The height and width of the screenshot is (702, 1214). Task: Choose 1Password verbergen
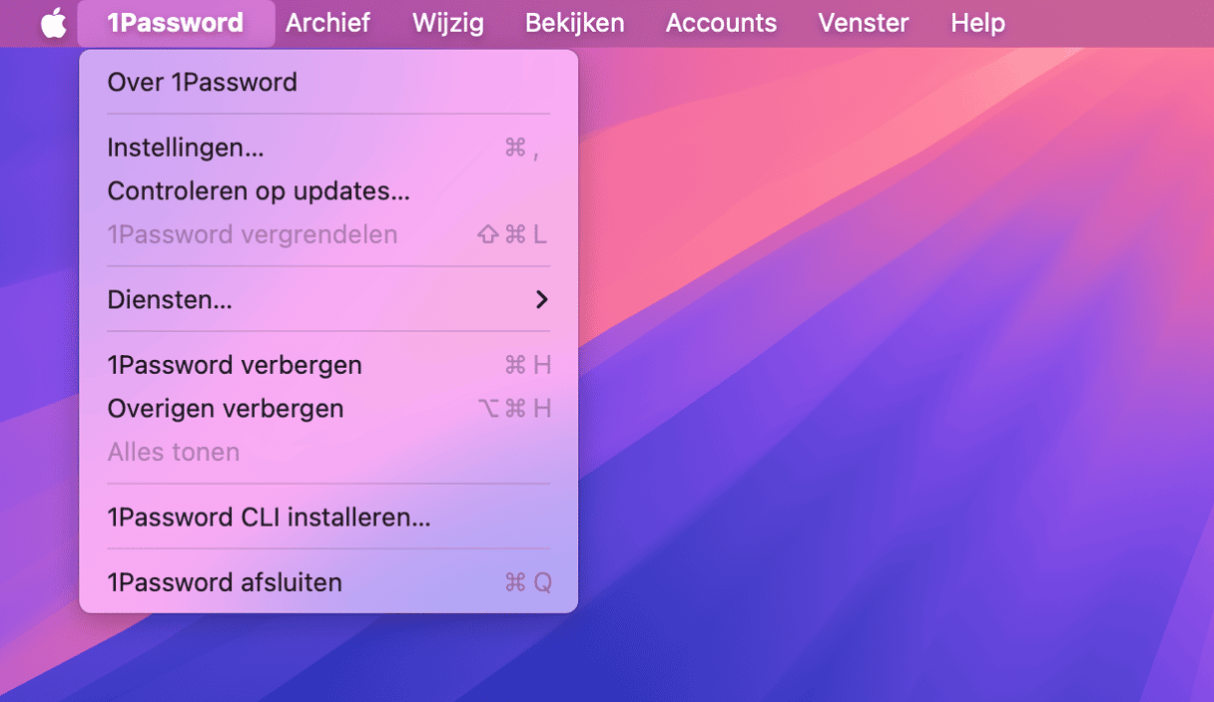(x=328, y=365)
